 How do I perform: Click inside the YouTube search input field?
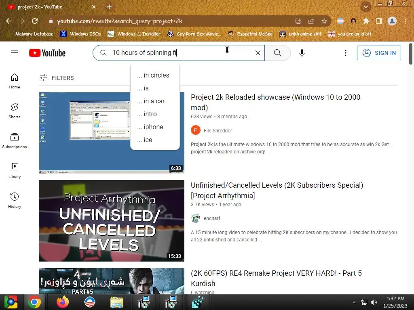180,53
